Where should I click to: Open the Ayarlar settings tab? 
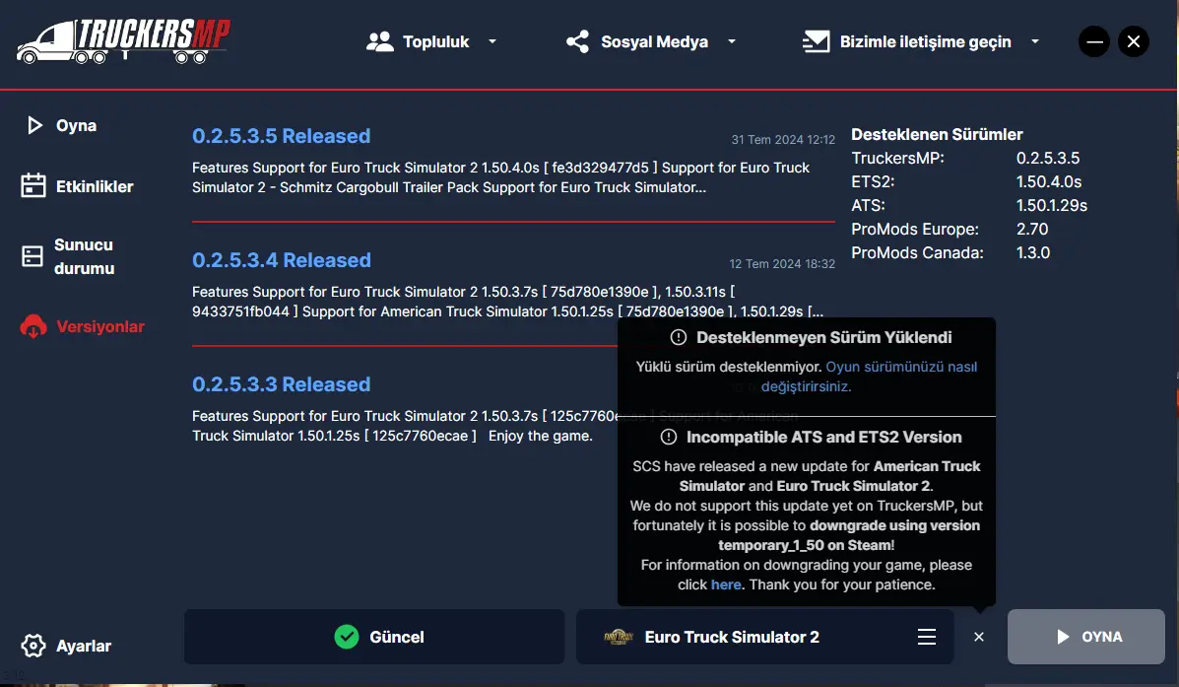tap(66, 646)
